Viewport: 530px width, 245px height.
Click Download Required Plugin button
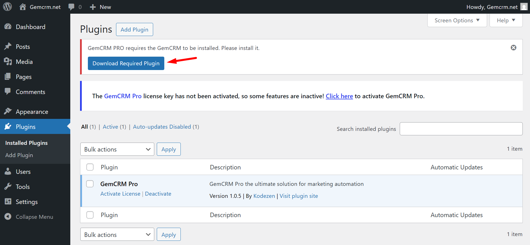click(x=126, y=63)
